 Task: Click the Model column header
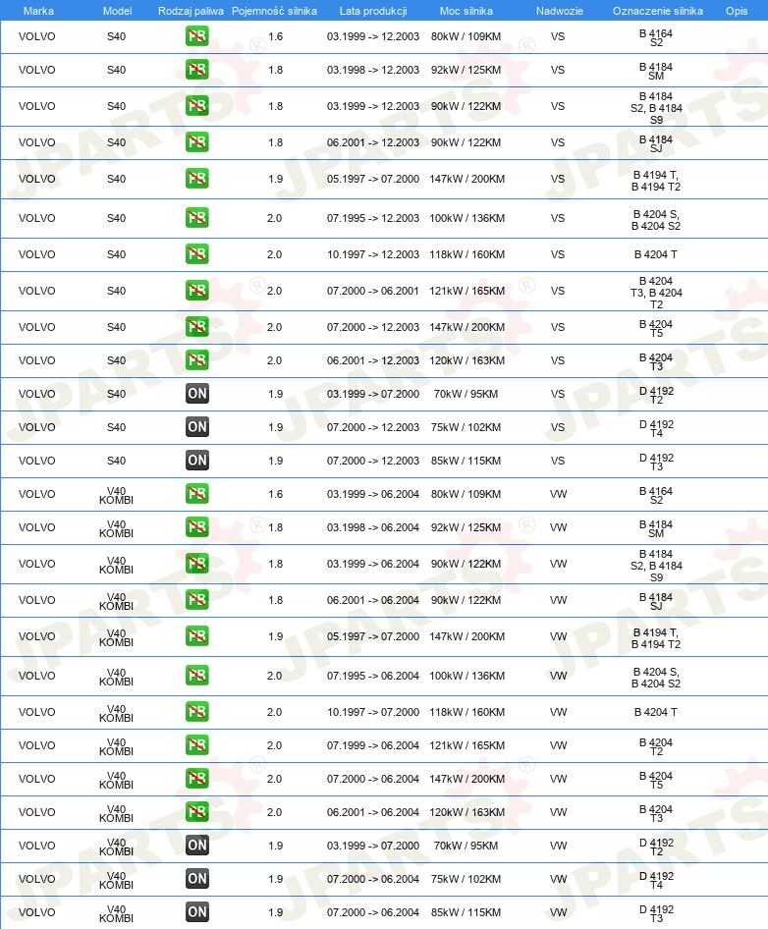click(x=117, y=11)
